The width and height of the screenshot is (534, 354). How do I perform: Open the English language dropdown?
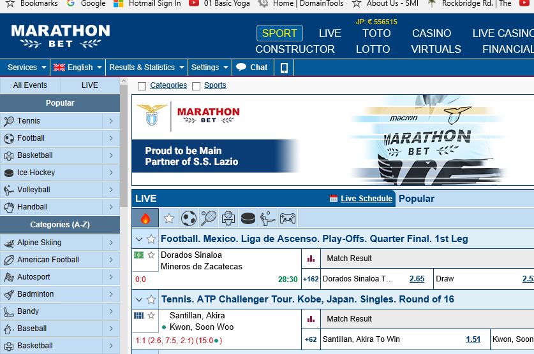pos(78,67)
